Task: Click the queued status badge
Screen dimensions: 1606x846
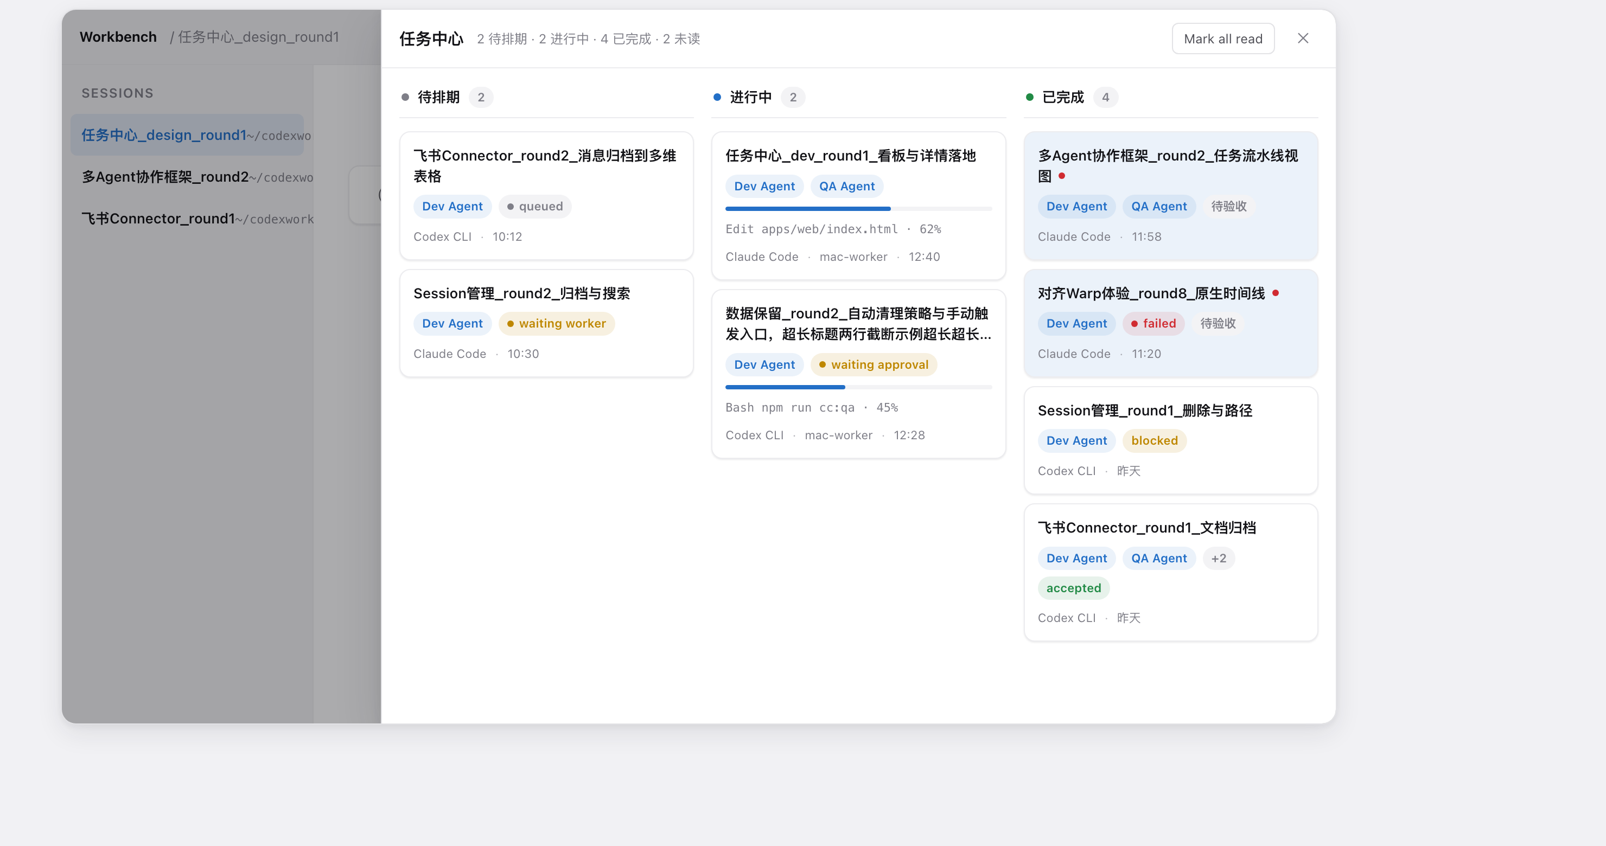Action: pyautogui.click(x=534, y=206)
